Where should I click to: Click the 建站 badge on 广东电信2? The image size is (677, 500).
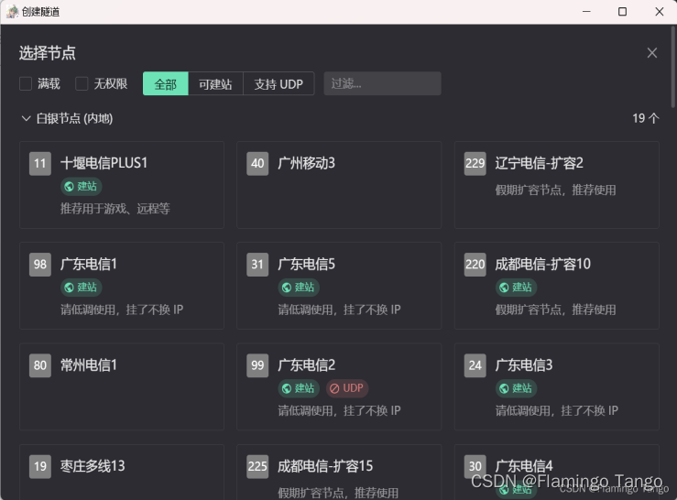click(299, 388)
